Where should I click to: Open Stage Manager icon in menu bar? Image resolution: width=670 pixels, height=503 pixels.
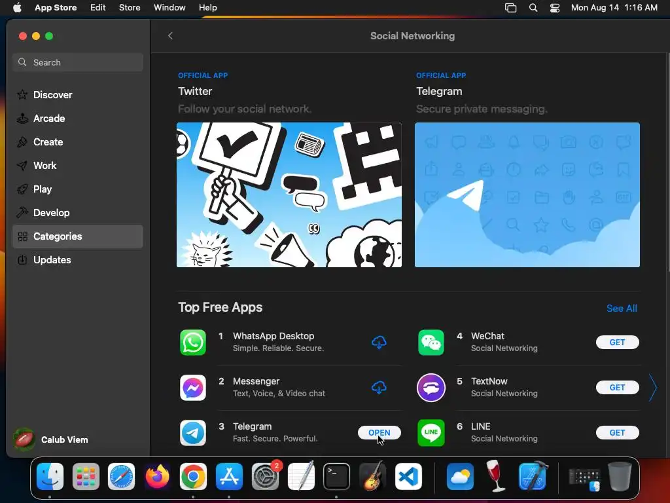coord(510,8)
